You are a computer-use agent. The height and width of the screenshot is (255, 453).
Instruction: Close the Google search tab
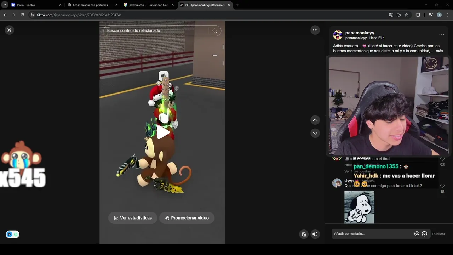coord(173,5)
